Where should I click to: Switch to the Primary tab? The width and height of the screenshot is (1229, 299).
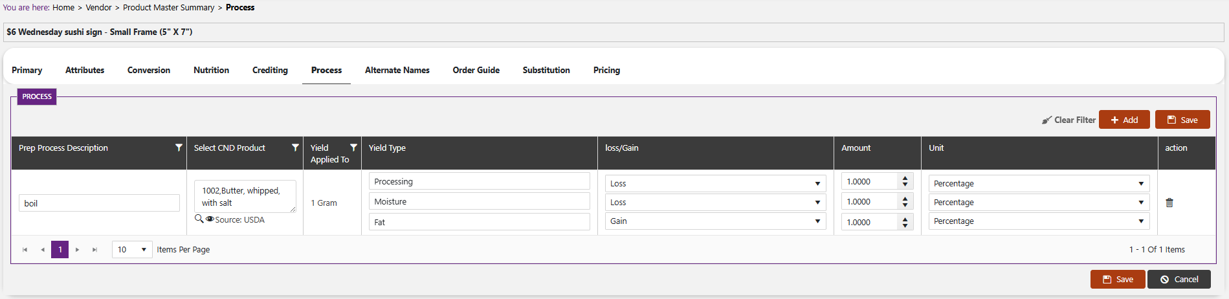click(27, 70)
